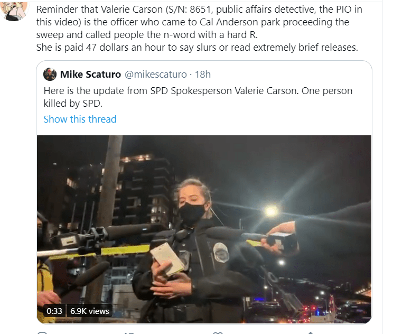The height and width of the screenshot is (334, 393).
Task: Open the quoted tweet text about SPD update
Action: click(x=198, y=97)
